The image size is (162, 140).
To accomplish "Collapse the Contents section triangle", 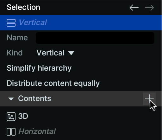I will pos(11,99).
